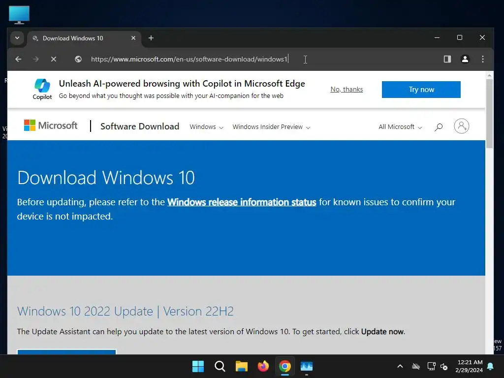
Task: Open clock and date 12:21 AM
Action: (469, 366)
